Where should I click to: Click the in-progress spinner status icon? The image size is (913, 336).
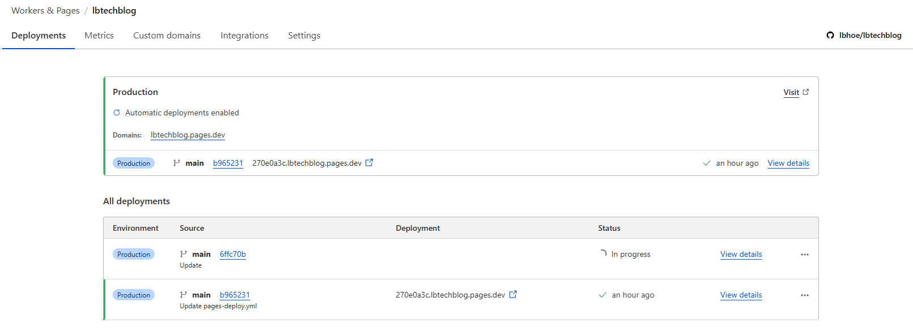tap(603, 254)
